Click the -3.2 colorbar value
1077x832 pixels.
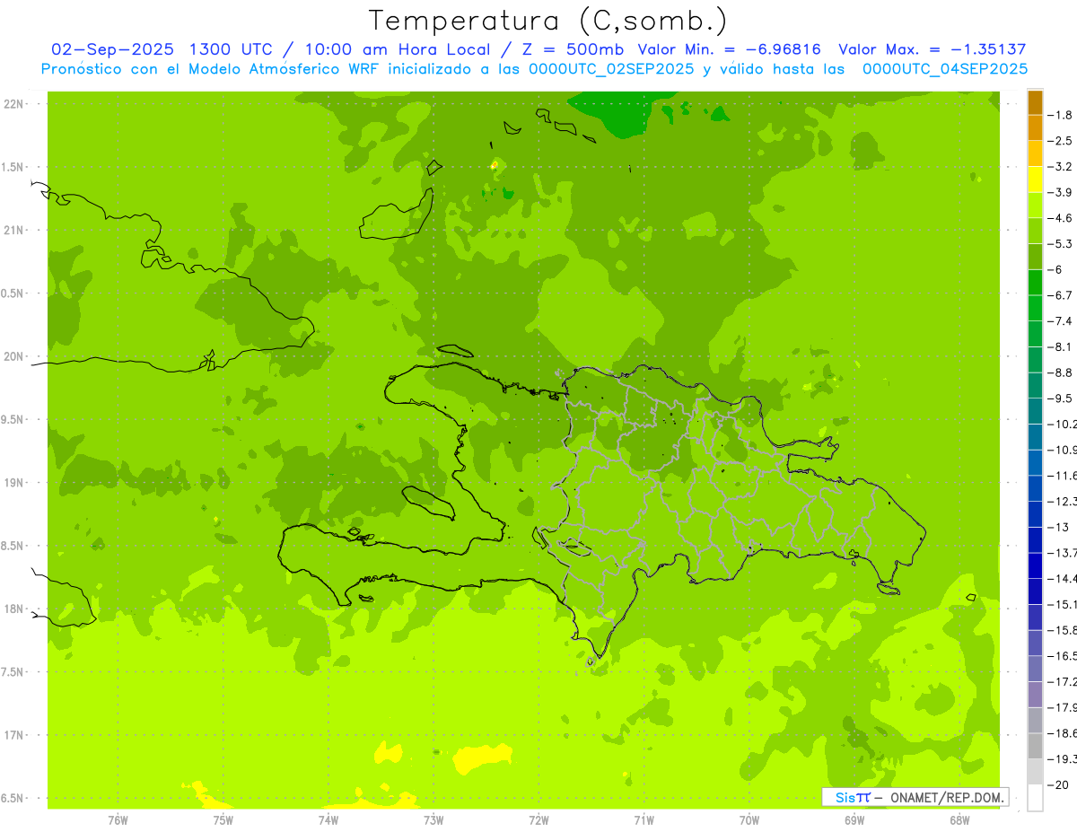[1061, 166]
